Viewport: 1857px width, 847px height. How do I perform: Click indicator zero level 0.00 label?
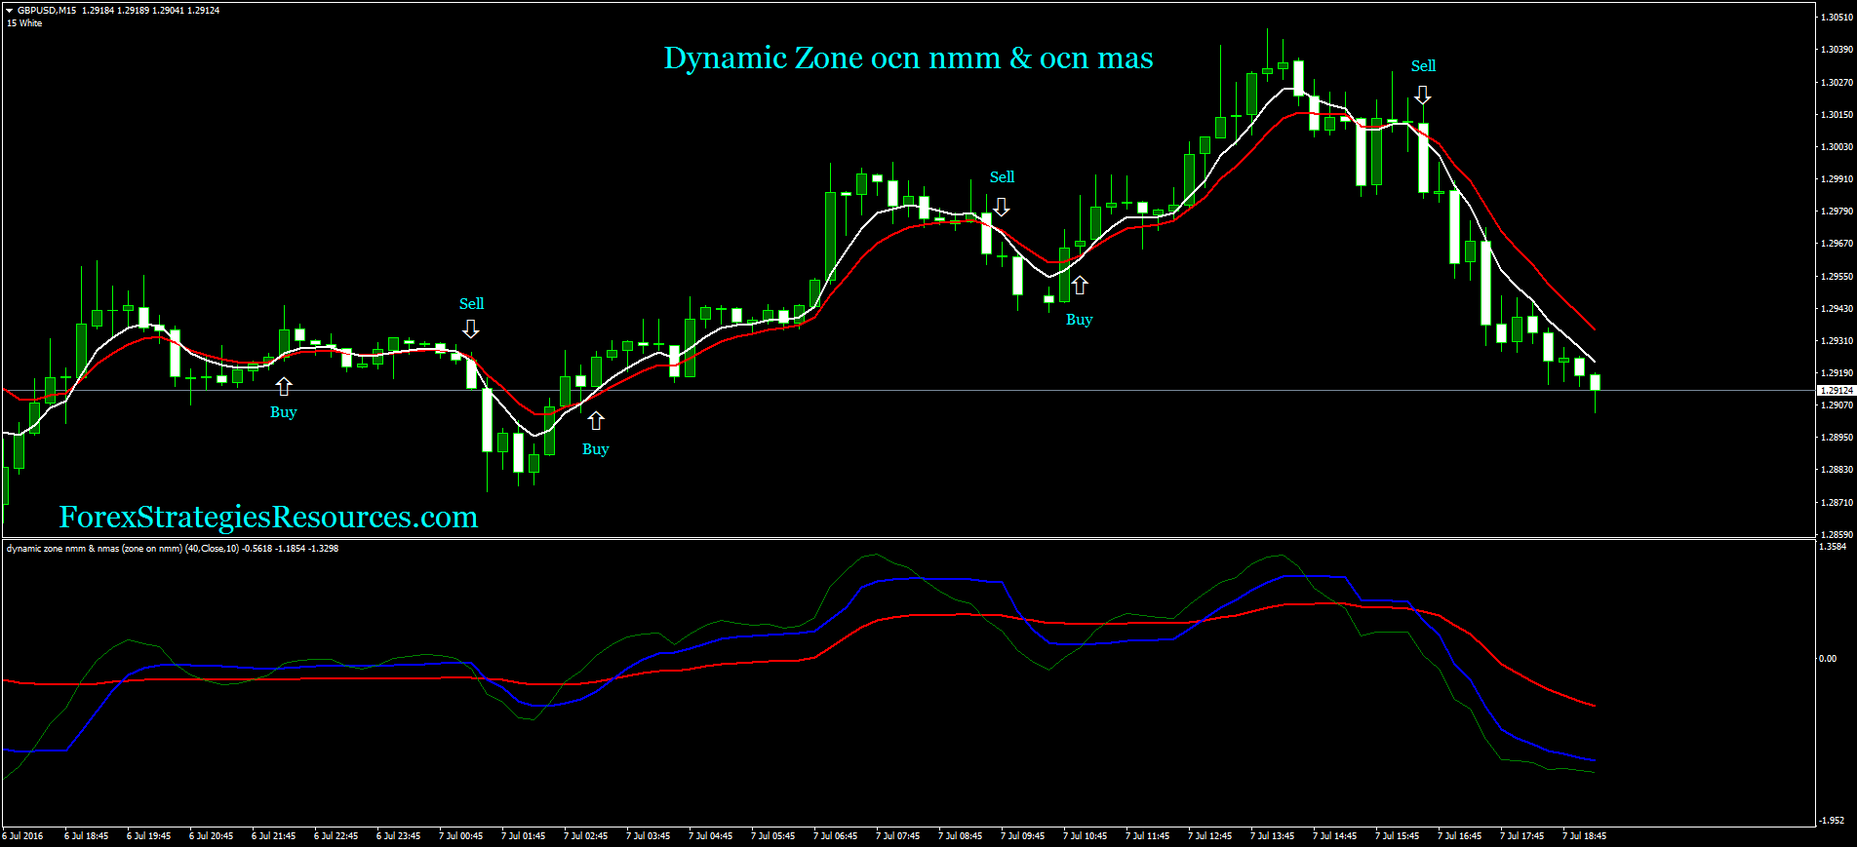(x=1827, y=658)
